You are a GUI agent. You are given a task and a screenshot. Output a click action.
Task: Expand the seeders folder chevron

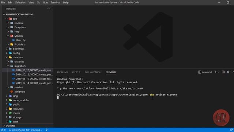point(8,87)
